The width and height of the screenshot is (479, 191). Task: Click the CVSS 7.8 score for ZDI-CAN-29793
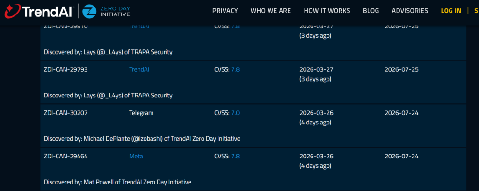(x=235, y=69)
